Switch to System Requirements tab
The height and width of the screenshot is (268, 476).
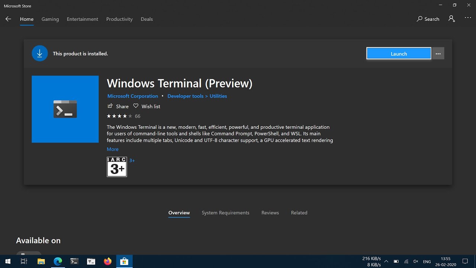[225, 213]
